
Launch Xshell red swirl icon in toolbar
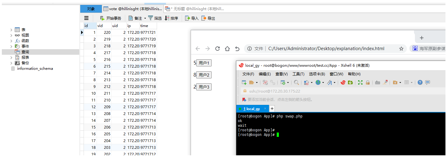[x=343, y=82]
